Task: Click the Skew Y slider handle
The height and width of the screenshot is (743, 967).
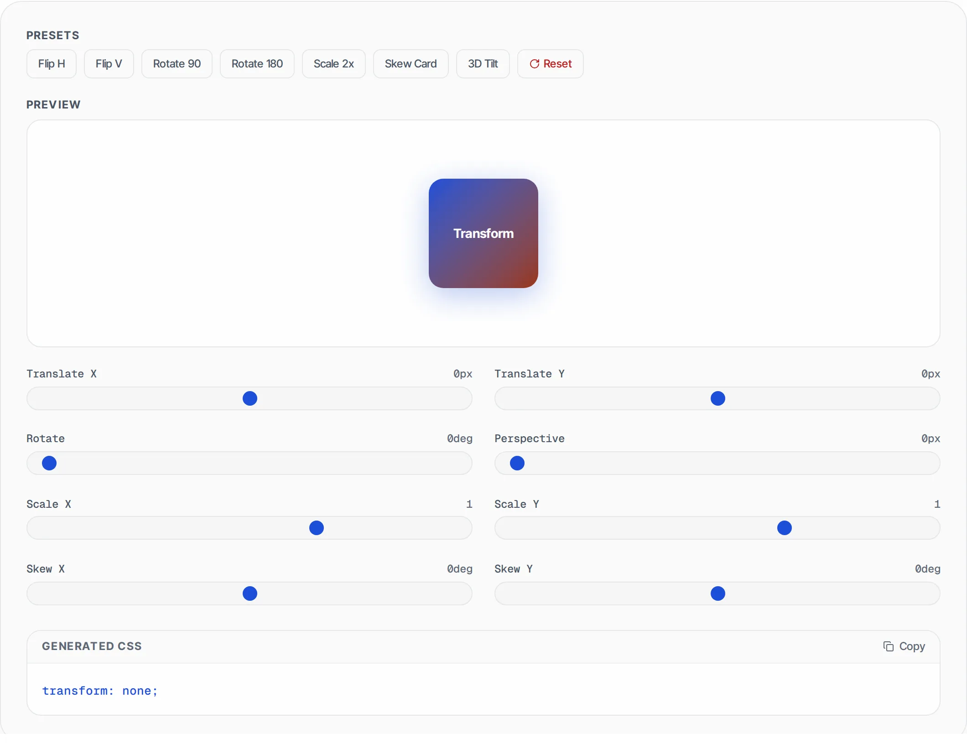Action: 718,593
